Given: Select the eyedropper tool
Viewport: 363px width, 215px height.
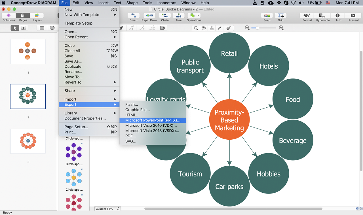Looking at the screenshot, I should click(x=220, y=28).
